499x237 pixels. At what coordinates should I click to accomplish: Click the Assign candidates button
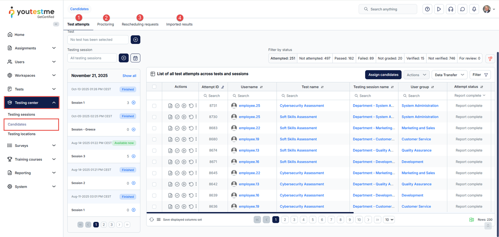[x=383, y=75]
